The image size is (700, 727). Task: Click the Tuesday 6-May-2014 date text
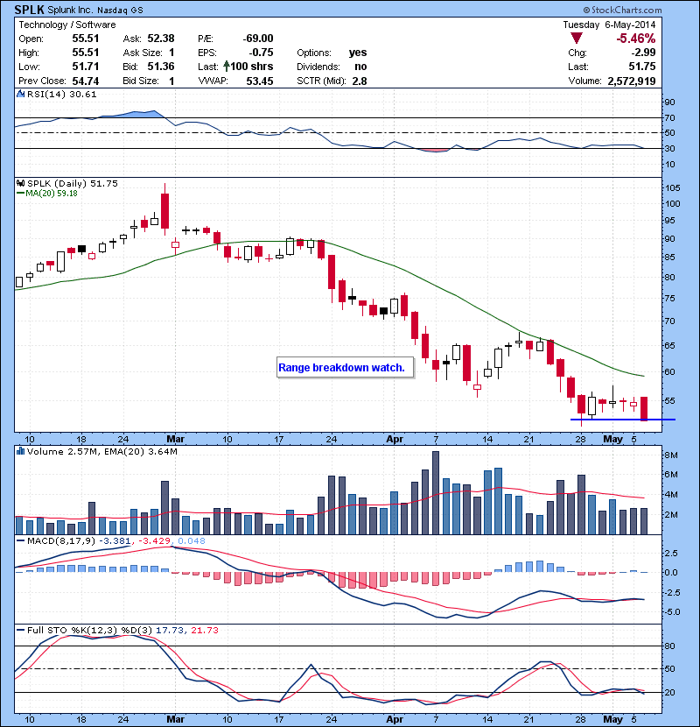(609, 25)
